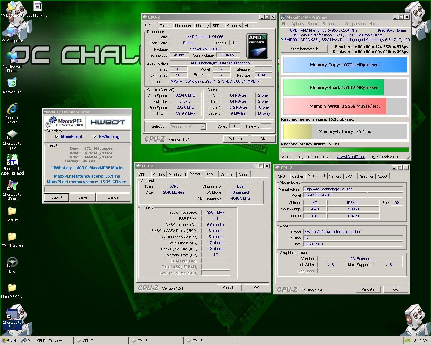Click the Core Speed 6264.0 MHz value
The image size is (431, 345).
186,96
